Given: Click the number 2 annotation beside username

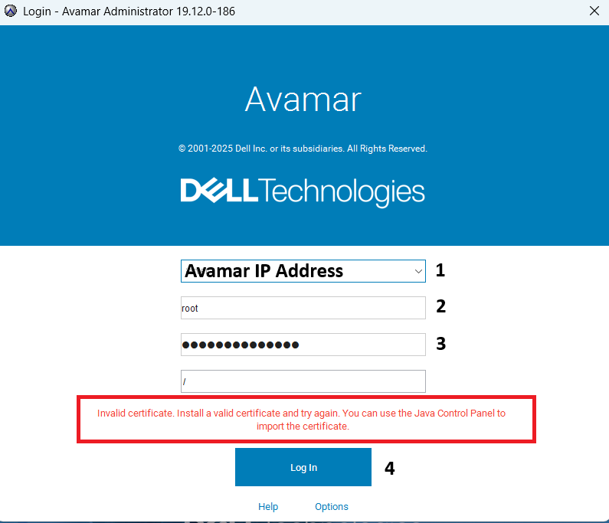Looking at the screenshot, I should (440, 306).
